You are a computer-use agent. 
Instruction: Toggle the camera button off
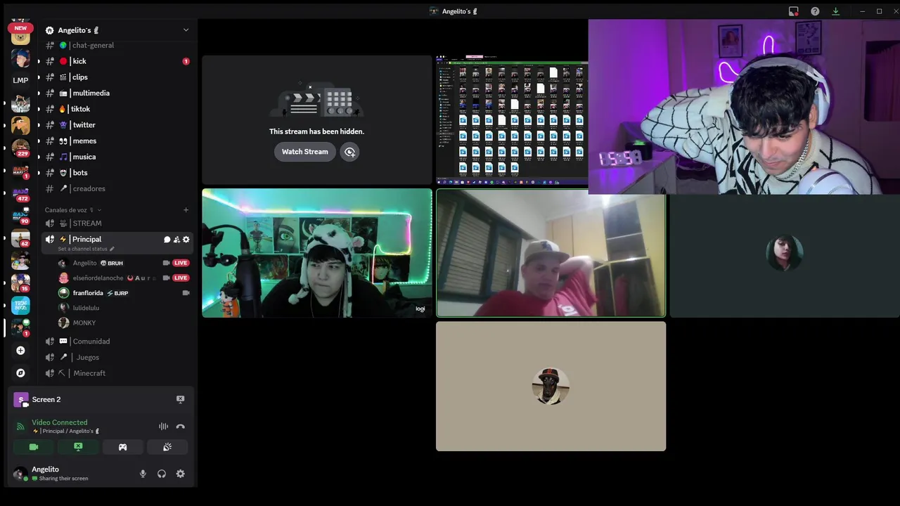(34, 447)
